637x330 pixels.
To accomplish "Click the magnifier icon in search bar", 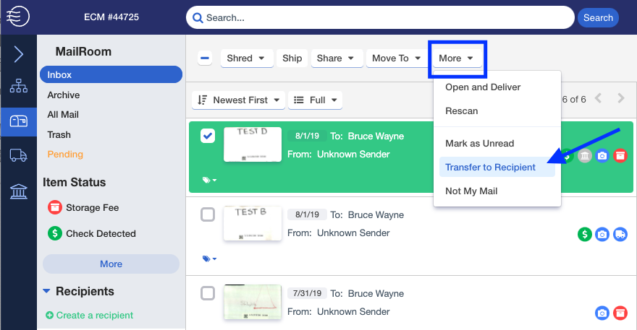I will 198,18.
